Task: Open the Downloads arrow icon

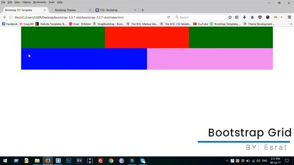Action: [244, 17]
